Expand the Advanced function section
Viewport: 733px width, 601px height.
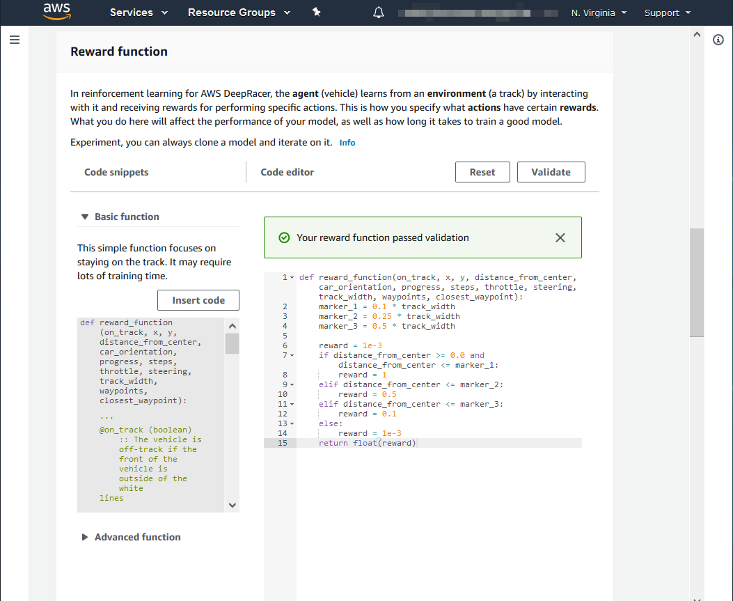pyautogui.click(x=85, y=537)
